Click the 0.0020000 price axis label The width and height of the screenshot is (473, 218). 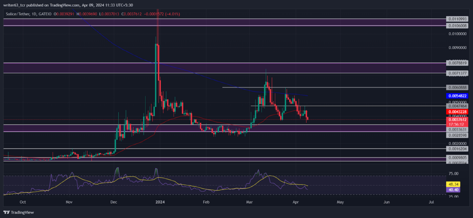[457, 144]
